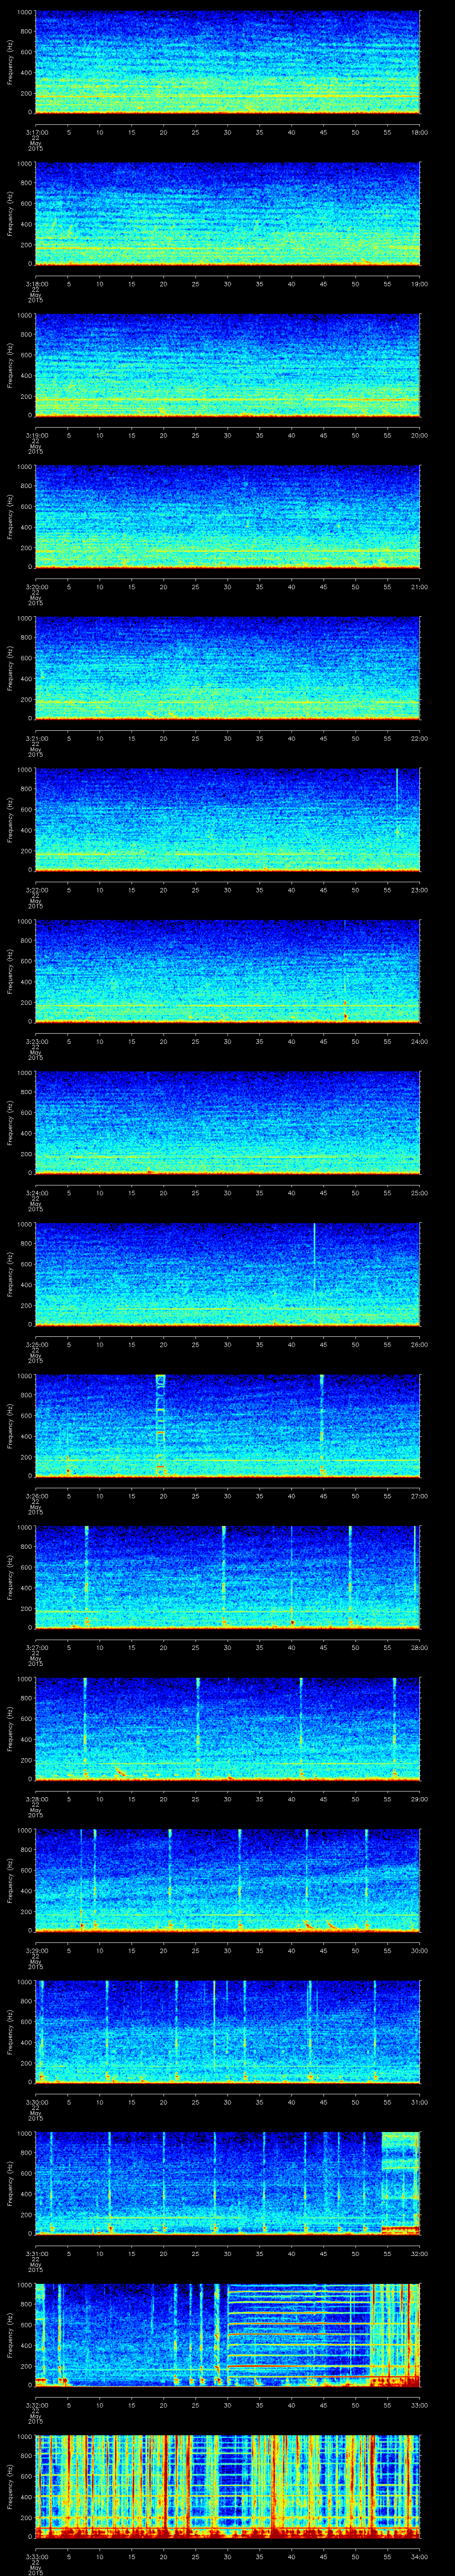The width and height of the screenshot is (455, 2576).
Task: Click the 1000 Hz tick label of the 3:20:00 panel
Action: 24,467
